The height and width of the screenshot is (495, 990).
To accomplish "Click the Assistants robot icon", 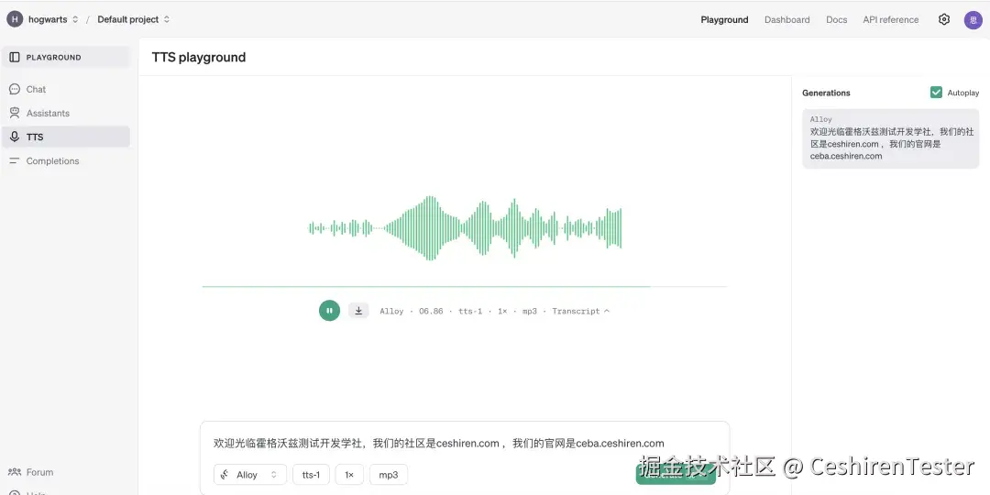I will click(15, 113).
